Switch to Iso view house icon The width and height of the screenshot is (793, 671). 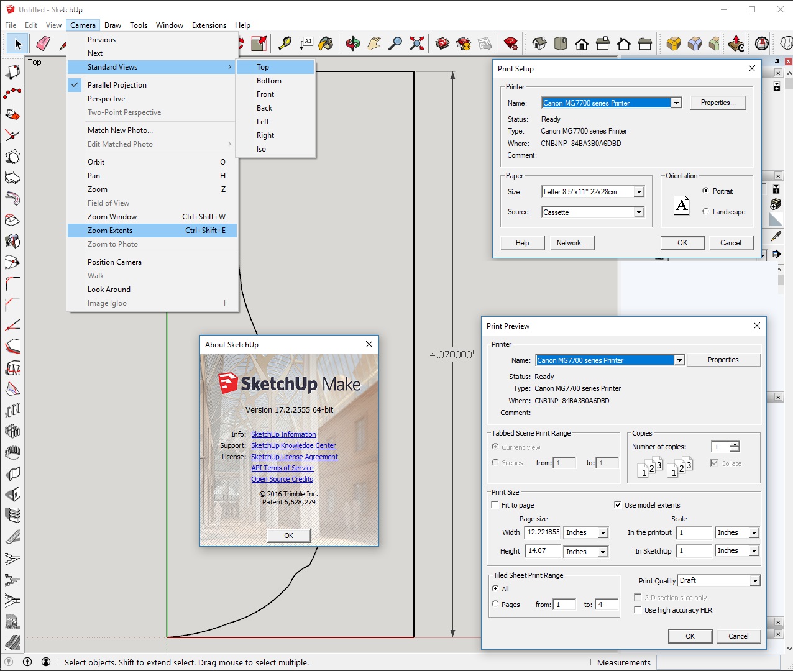pos(539,43)
